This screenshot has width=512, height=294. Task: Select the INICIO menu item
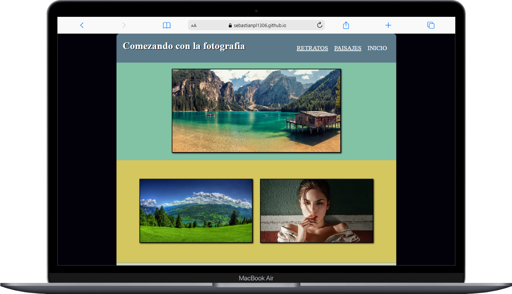coord(377,48)
